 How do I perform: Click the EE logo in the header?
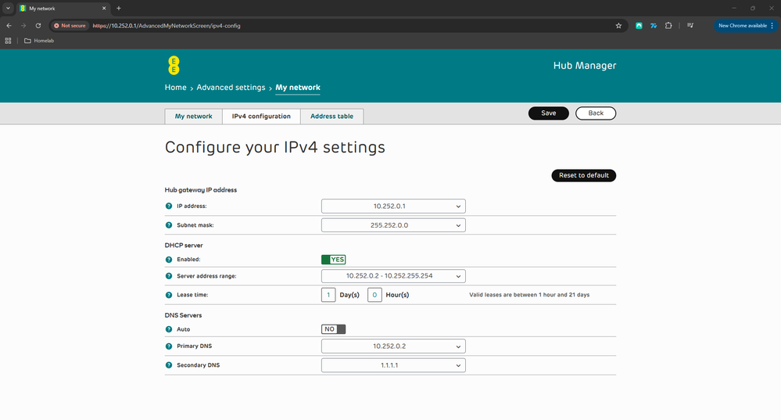(x=174, y=65)
